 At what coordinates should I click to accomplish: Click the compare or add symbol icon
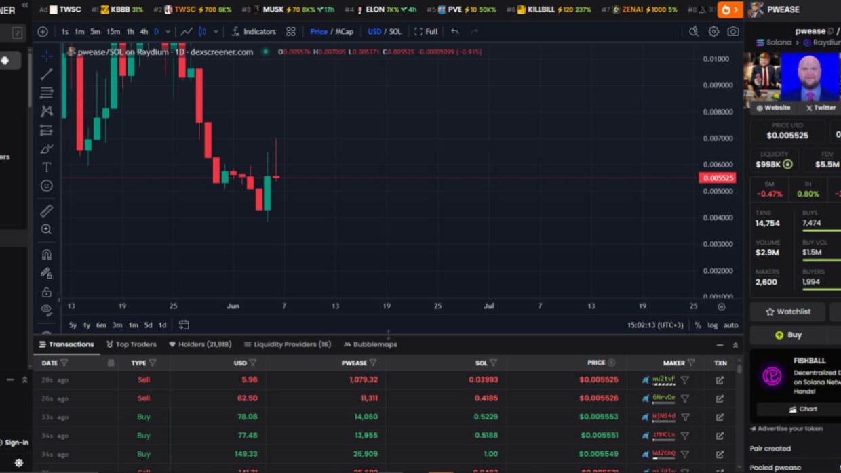pos(43,32)
